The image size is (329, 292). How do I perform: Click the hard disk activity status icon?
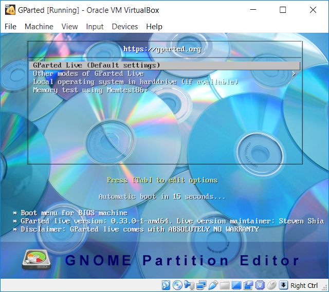pos(166,285)
